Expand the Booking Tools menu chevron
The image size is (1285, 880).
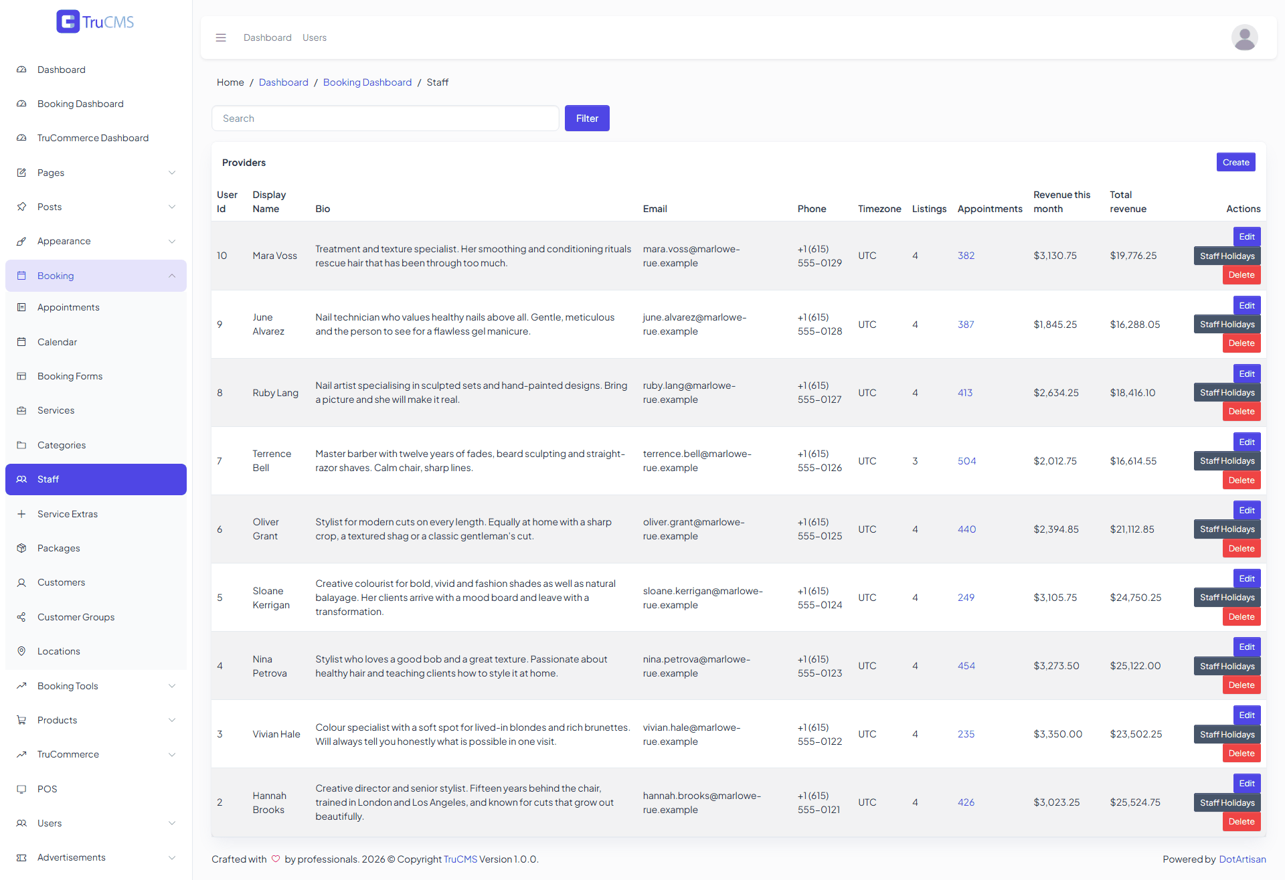[x=172, y=686]
